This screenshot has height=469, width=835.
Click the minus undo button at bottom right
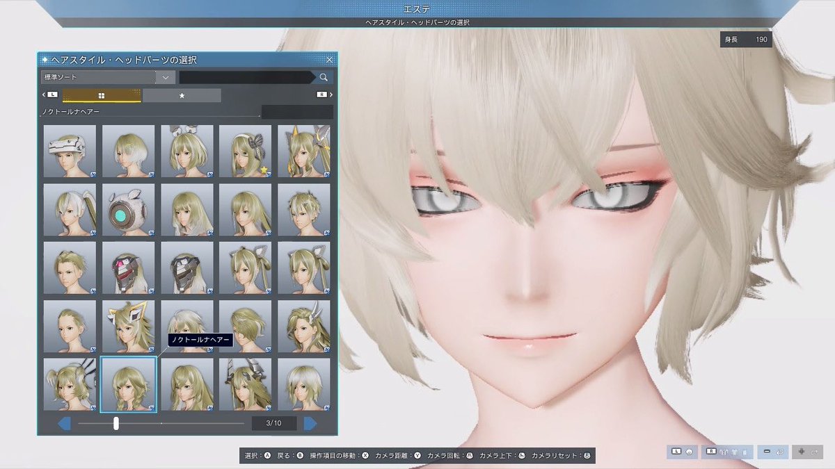[x=772, y=452]
